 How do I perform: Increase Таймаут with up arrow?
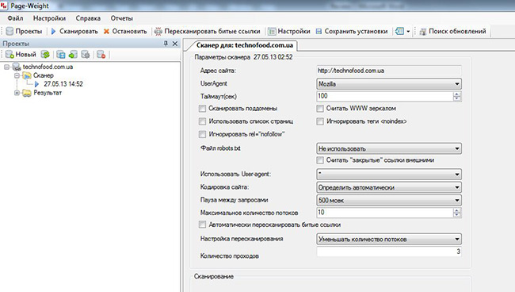pyautogui.click(x=457, y=94)
